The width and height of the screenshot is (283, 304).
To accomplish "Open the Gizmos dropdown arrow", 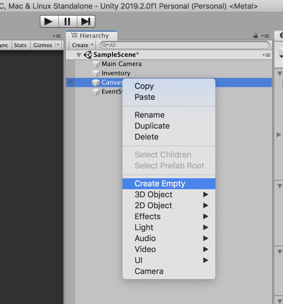I will coord(58,45).
